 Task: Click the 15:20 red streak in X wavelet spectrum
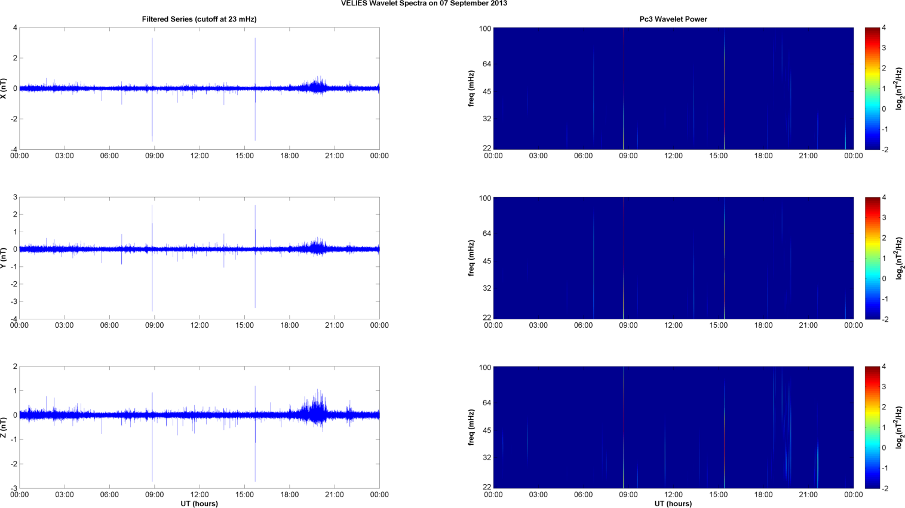point(725,88)
